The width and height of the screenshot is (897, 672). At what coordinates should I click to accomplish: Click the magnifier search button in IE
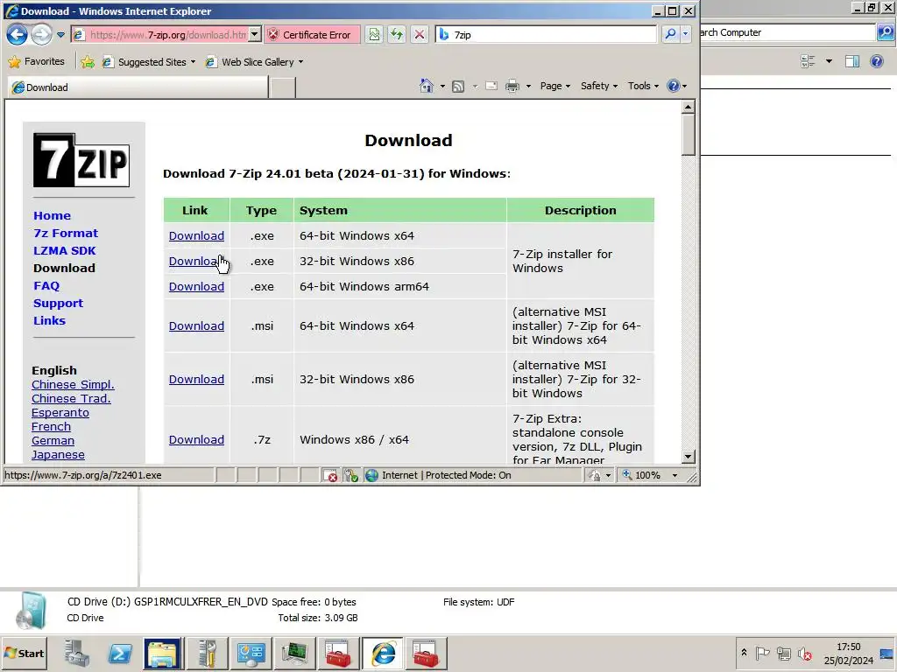670,35
